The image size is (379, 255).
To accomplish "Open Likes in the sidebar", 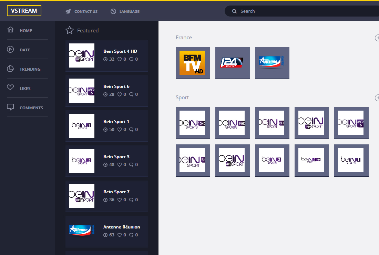I will pos(25,89).
